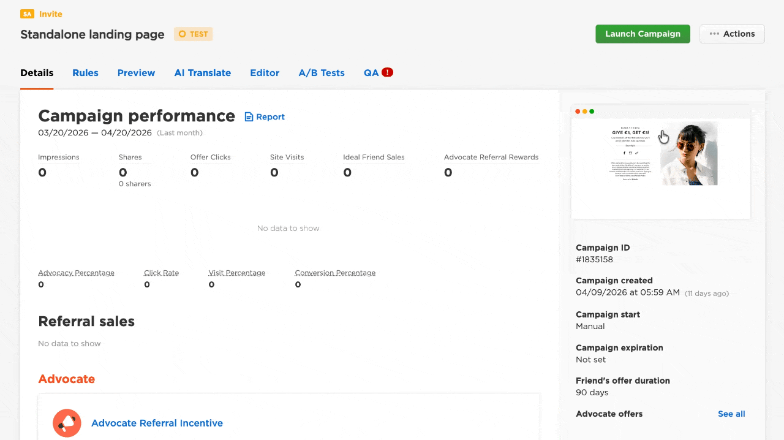Switch to the Rules tab
The width and height of the screenshot is (784, 440).
[85, 73]
